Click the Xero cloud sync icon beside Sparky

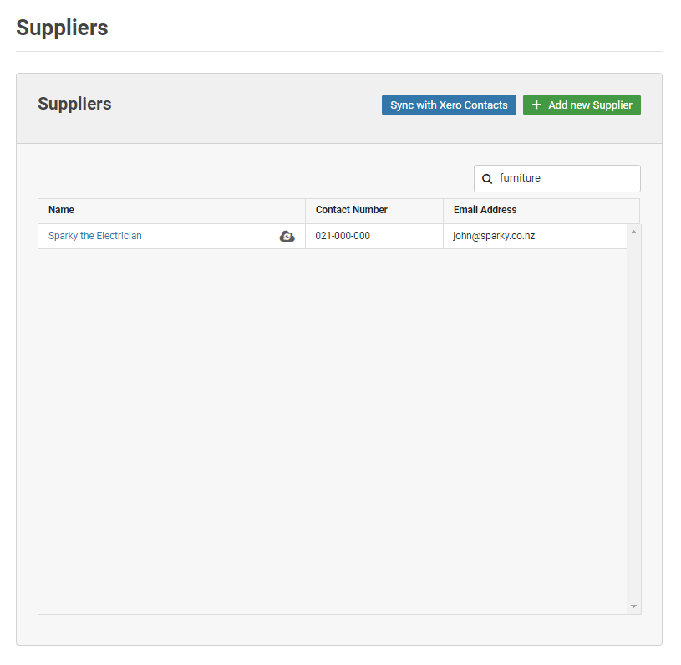point(287,237)
